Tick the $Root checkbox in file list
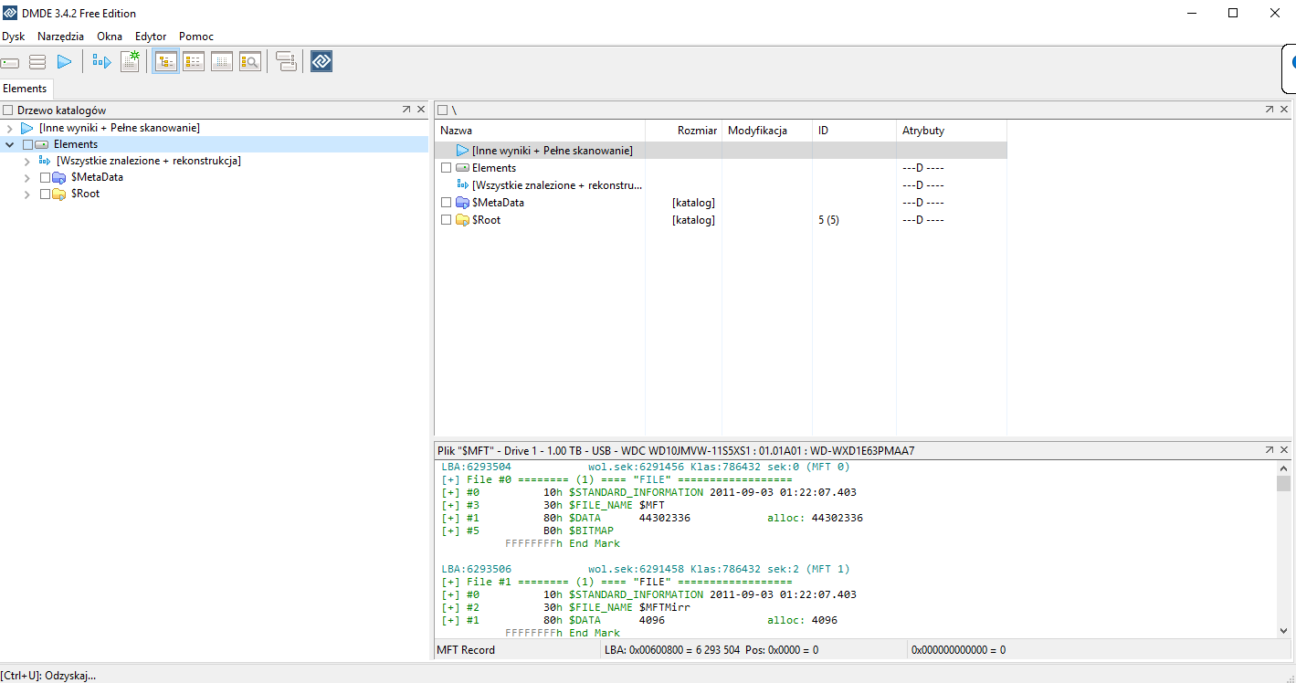Viewport: 1296px width, 683px height. [446, 220]
